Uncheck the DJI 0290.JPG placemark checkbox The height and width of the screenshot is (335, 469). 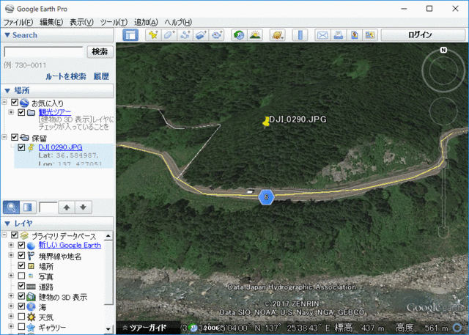click(21, 147)
